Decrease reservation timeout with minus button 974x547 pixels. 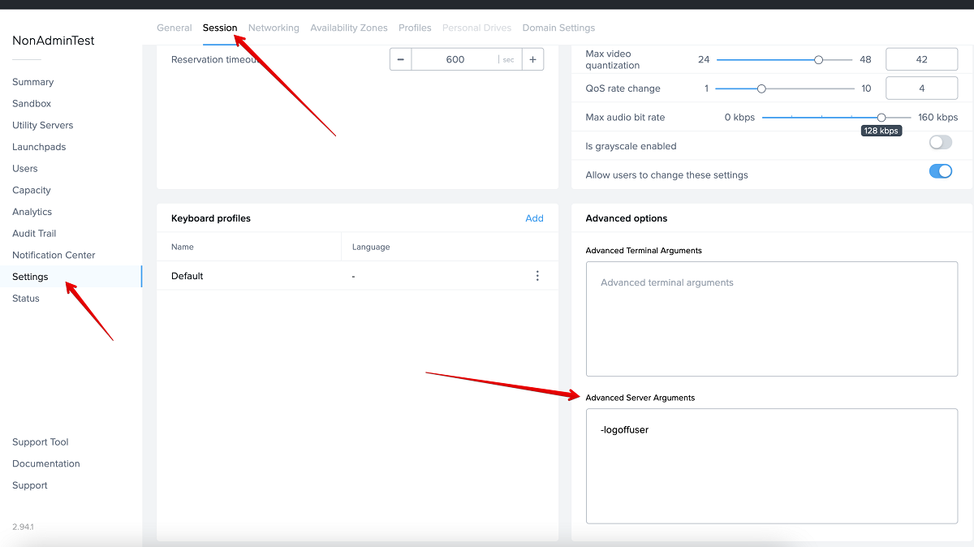(x=400, y=59)
